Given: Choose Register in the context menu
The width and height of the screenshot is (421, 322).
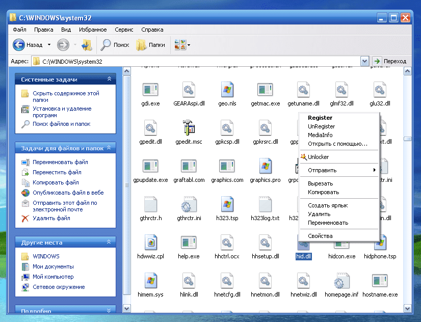Looking at the screenshot, I should [x=339, y=118].
